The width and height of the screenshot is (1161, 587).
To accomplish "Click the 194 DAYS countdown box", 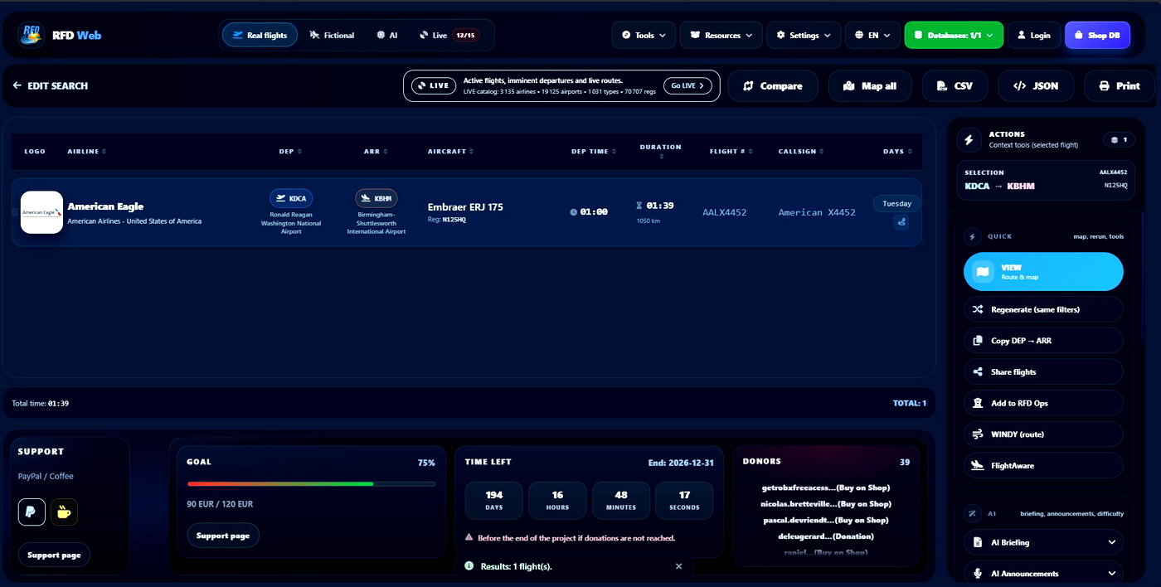I will point(494,500).
